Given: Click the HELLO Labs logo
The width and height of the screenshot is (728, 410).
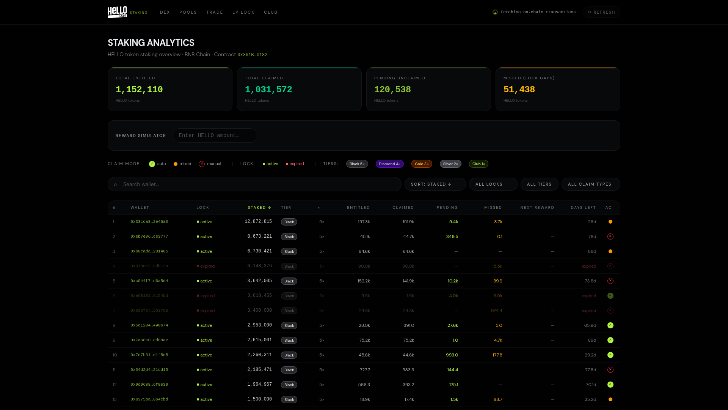Looking at the screenshot, I should 117,12.
